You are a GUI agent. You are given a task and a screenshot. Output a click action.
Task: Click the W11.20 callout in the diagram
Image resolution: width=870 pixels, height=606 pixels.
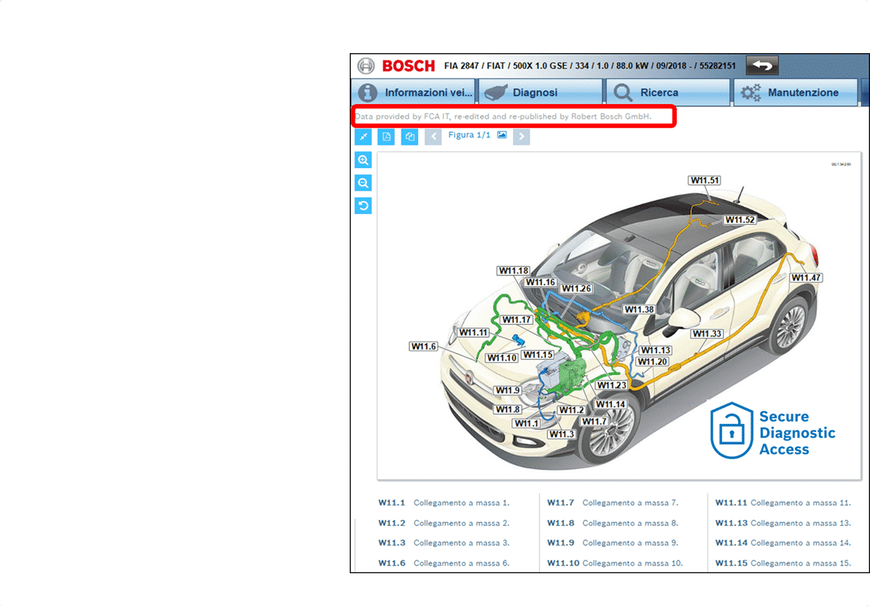click(652, 362)
